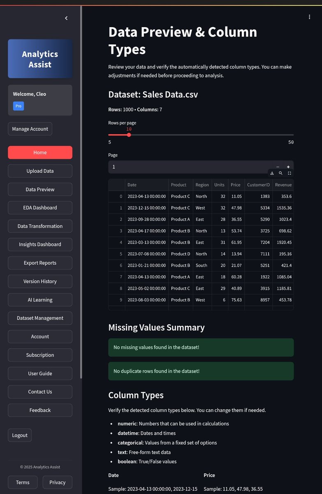Screen dimensions: 322x494
Task: Select the price cell 53.74
Action: pos(236,231)
